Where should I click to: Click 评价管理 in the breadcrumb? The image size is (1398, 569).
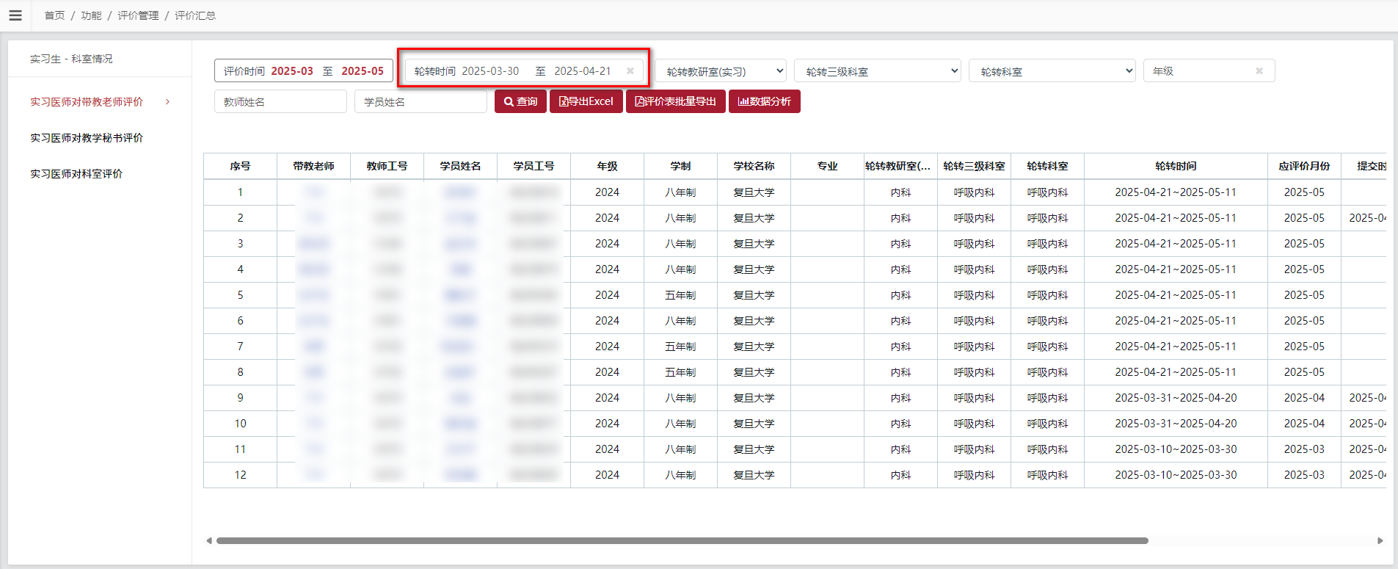[138, 15]
